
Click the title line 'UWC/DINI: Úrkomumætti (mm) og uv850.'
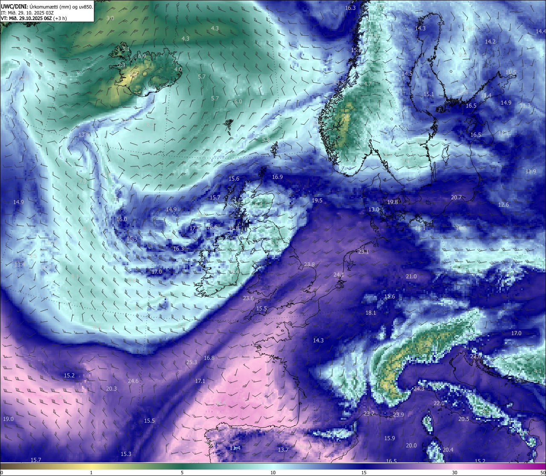pos(46,7)
